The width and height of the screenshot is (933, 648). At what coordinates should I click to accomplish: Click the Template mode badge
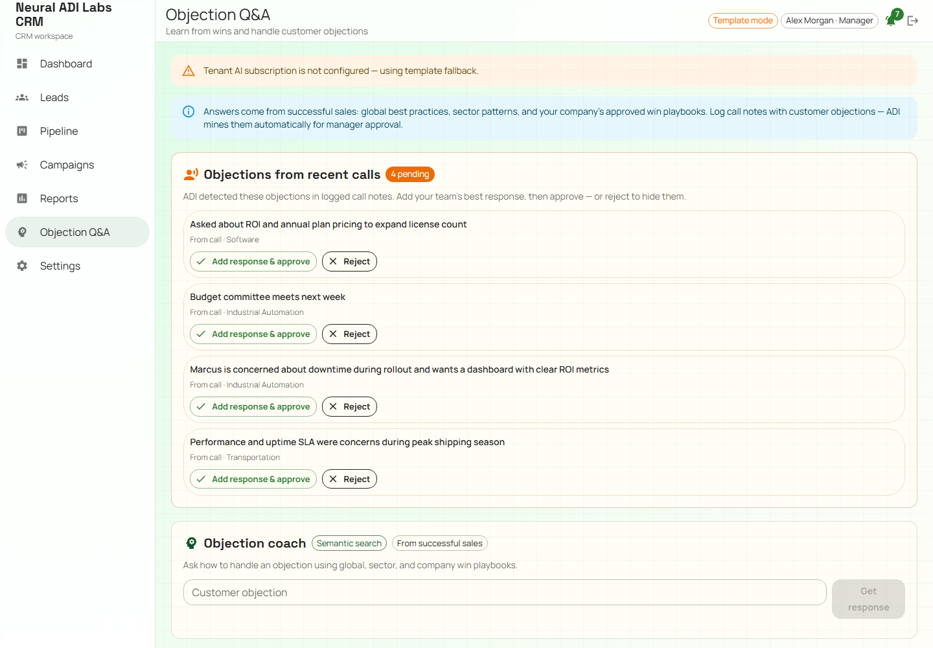point(743,21)
